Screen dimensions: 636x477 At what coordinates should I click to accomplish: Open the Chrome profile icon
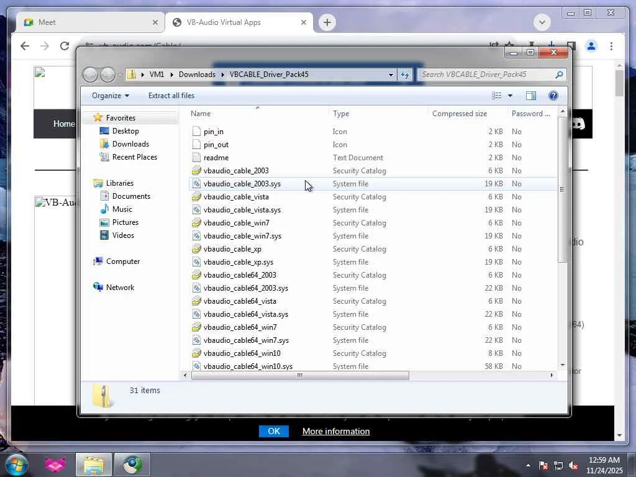pos(591,46)
